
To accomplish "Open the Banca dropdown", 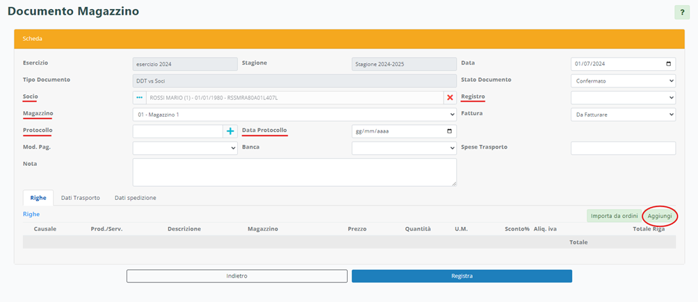I will pyautogui.click(x=404, y=148).
